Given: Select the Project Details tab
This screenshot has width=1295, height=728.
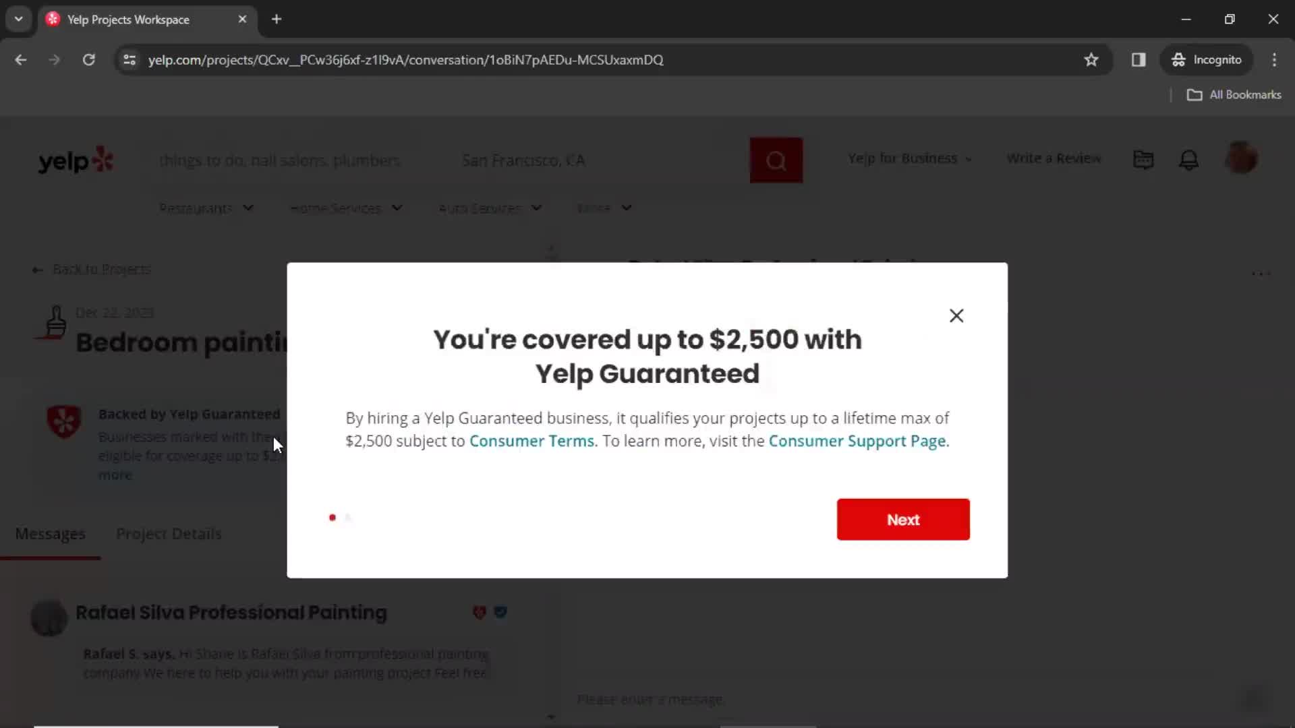Looking at the screenshot, I should click(168, 533).
